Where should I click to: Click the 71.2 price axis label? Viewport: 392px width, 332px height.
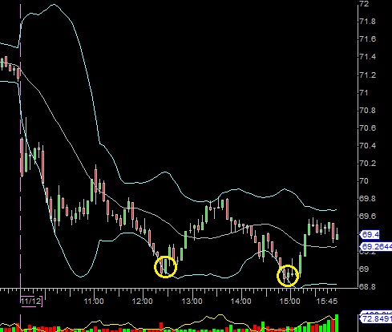368,75
